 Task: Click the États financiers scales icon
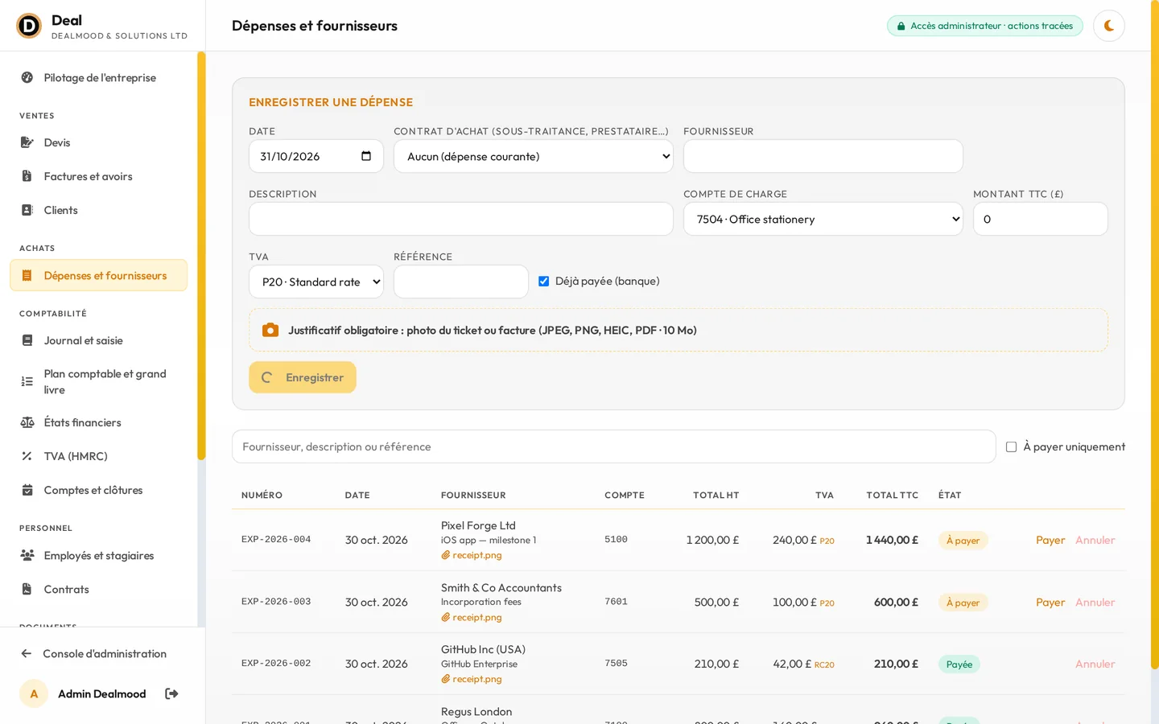pos(27,422)
